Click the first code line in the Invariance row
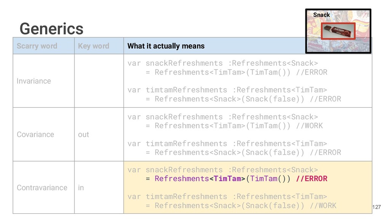This screenshot has height=219, width=390. 222,63
